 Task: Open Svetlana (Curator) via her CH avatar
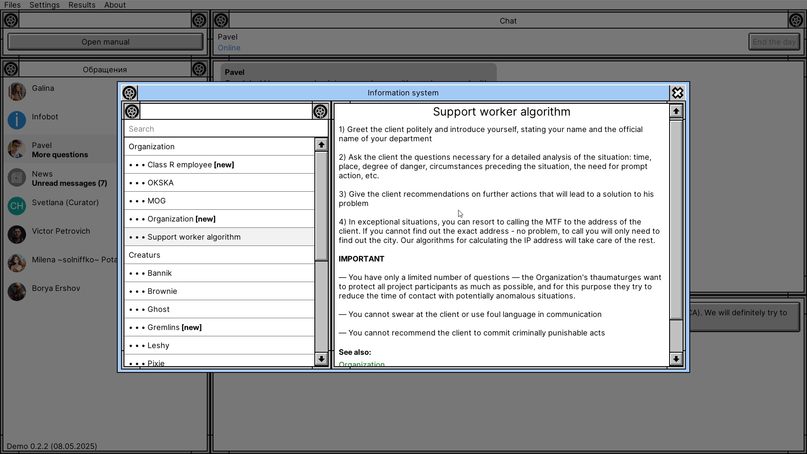[16, 206]
